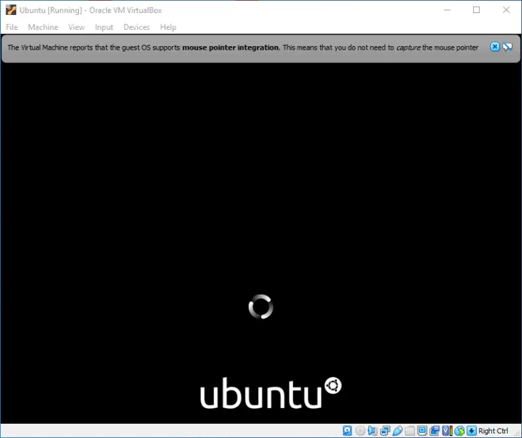This screenshot has width=522, height=438.
Task: Click the VirtualBox window title icon
Action: coord(11,10)
